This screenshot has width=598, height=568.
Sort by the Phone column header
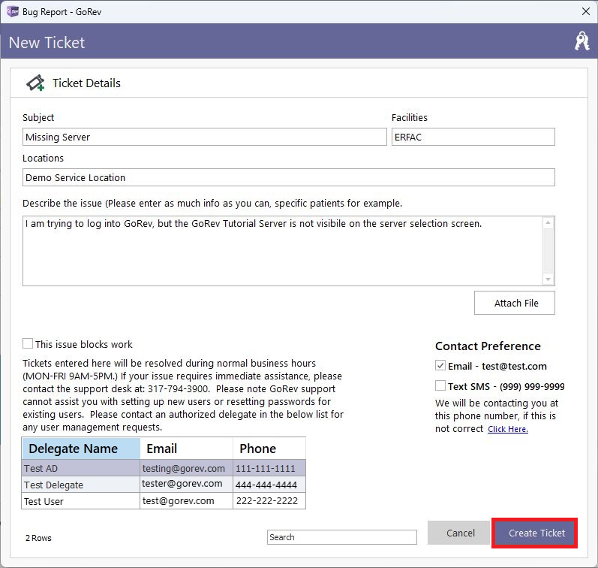tap(269, 449)
